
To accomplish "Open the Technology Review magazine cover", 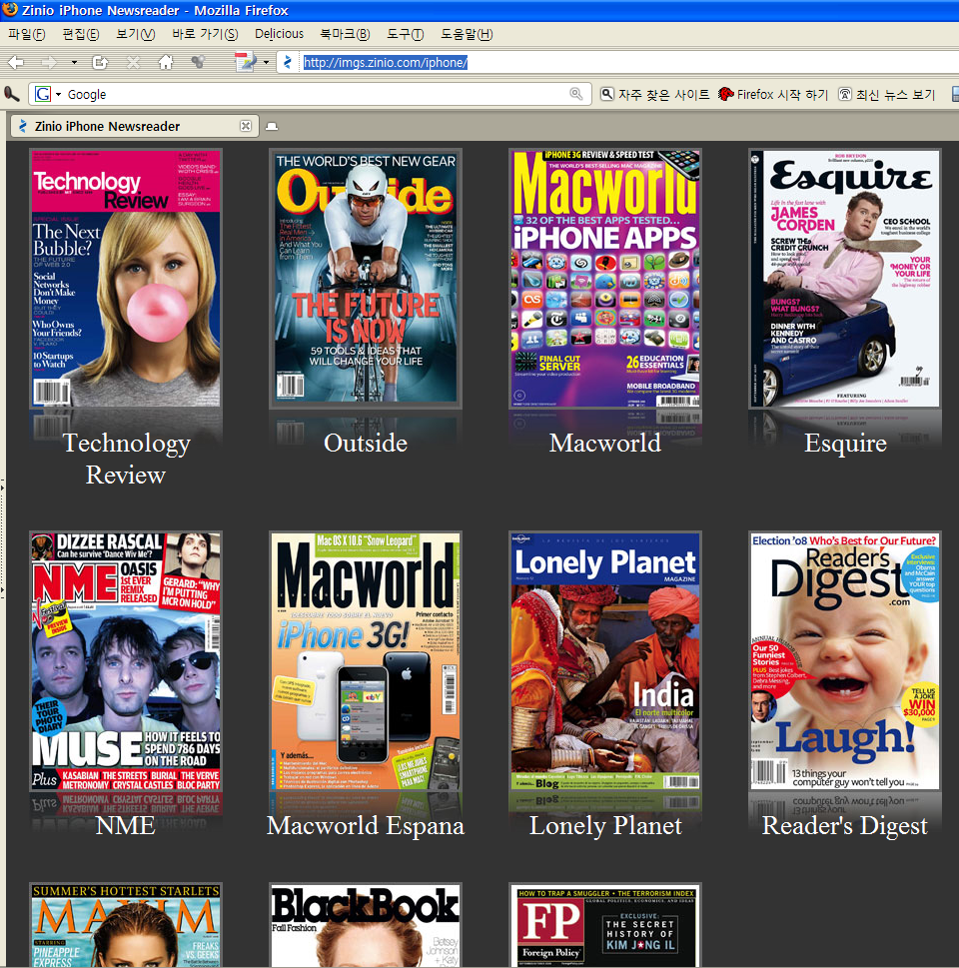I will 126,279.
